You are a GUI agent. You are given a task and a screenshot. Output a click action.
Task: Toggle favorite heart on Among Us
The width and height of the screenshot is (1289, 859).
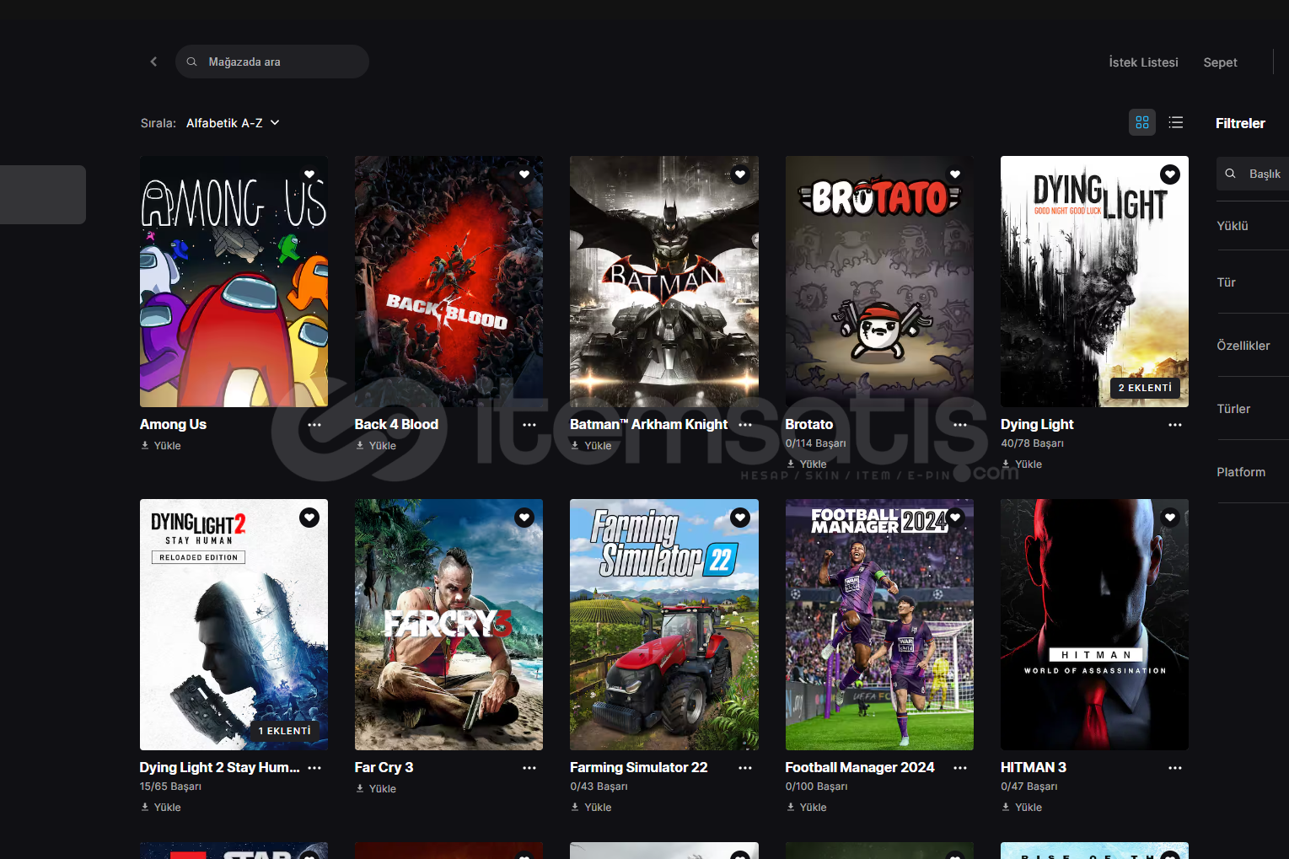pos(309,174)
